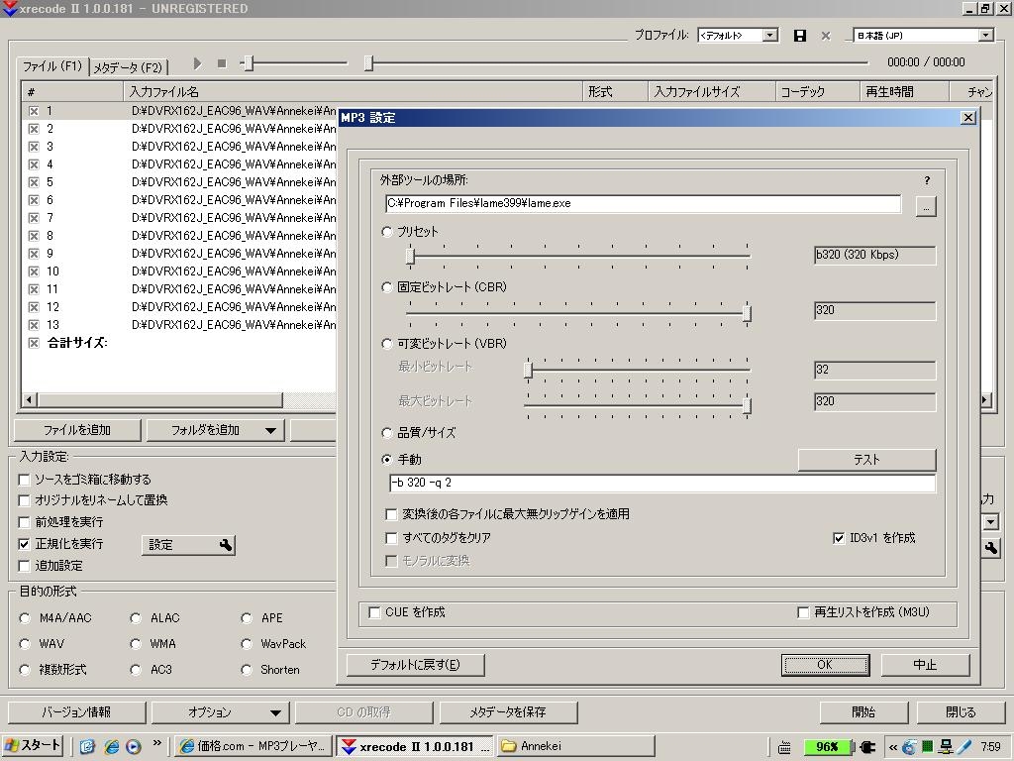This screenshot has width=1014, height=761.
Task: Start playback with the play triangle icon
Action: (197, 63)
